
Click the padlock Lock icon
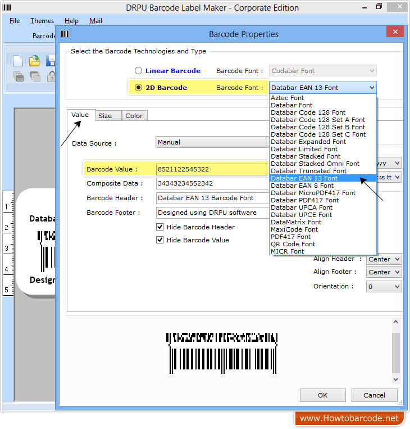51,76
